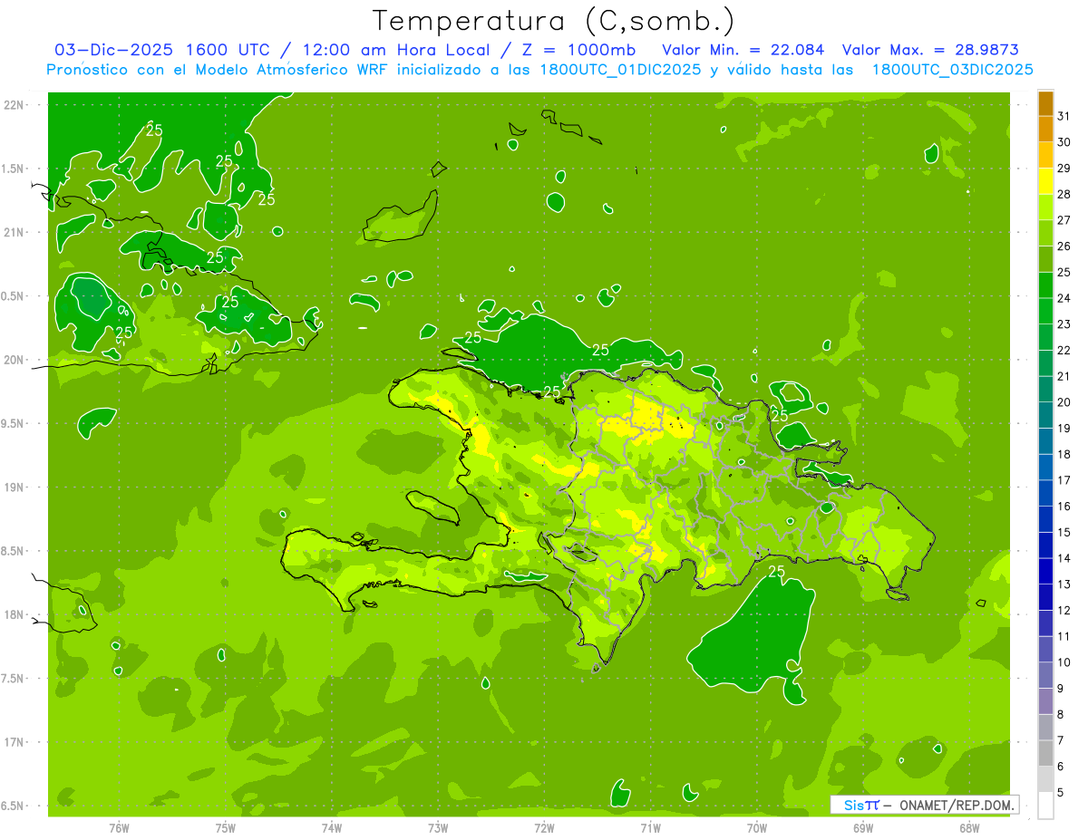Click the valid-until time "1800UTC_03DIC2025"
The width and height of the screenshot is (1088, 840).
click(x=952, y=70)
